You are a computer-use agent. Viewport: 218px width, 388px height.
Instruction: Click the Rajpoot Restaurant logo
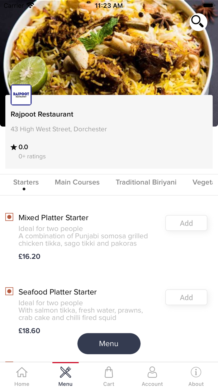(x=21, y=95)
